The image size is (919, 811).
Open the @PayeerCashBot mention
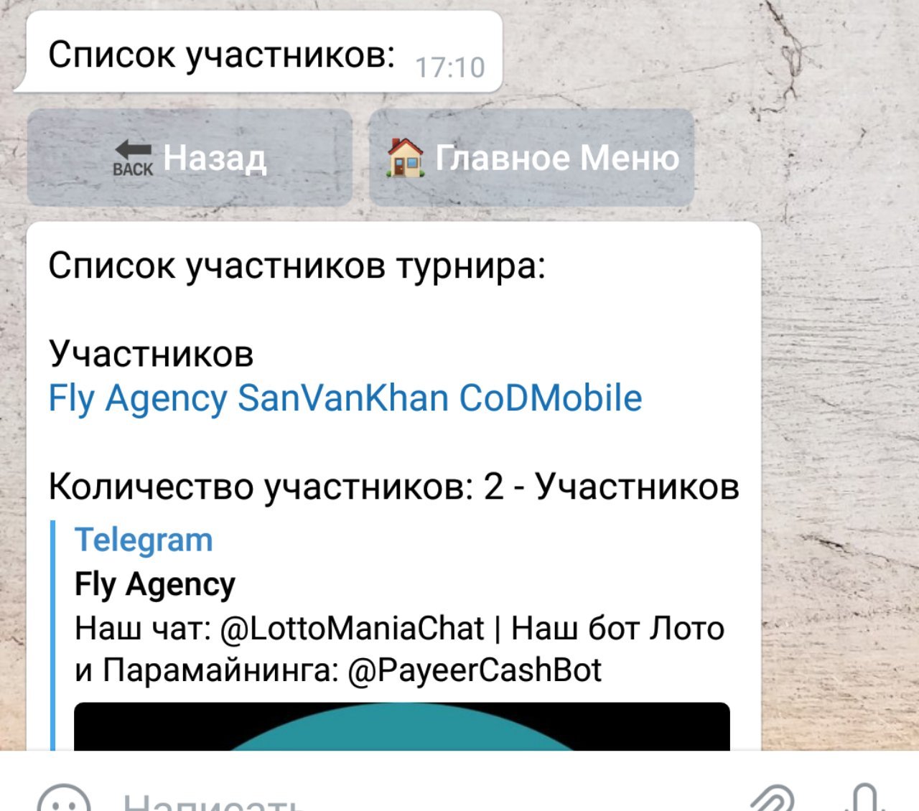point(475,670)
